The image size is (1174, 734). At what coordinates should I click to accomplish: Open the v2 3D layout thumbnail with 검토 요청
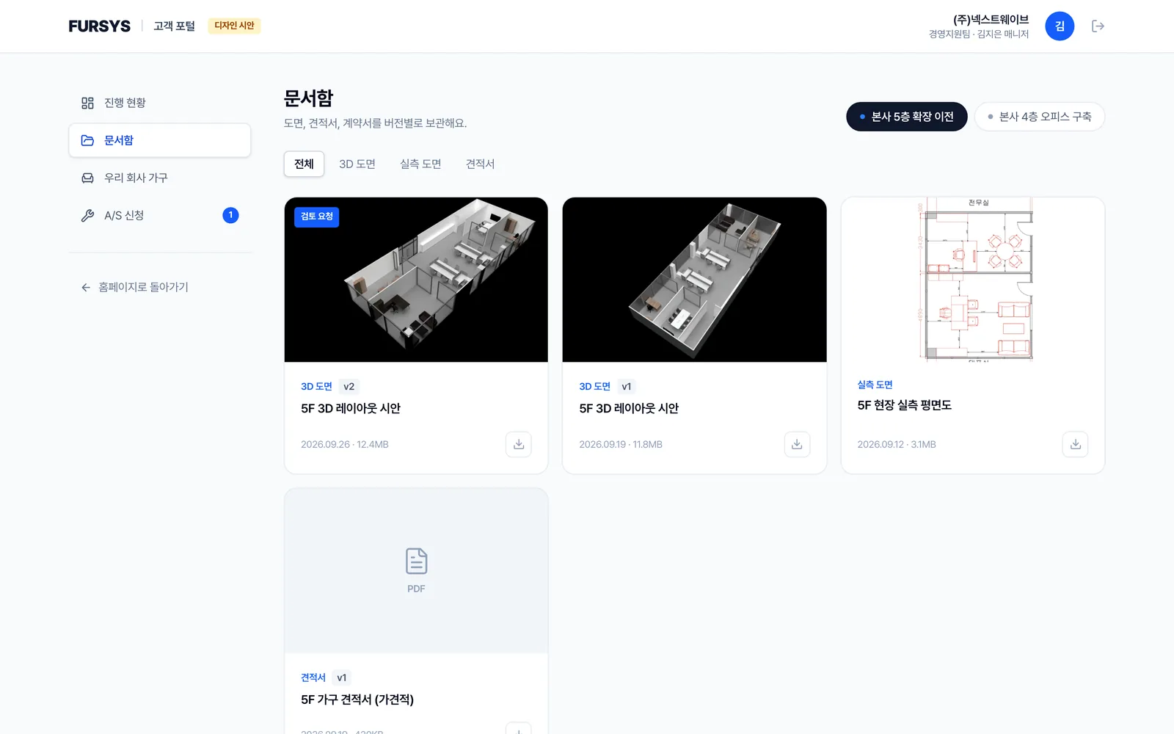(x=416, y=280)
